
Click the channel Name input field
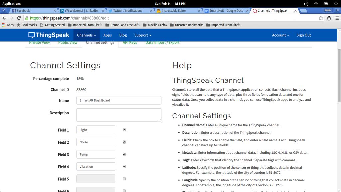[119, 100]
